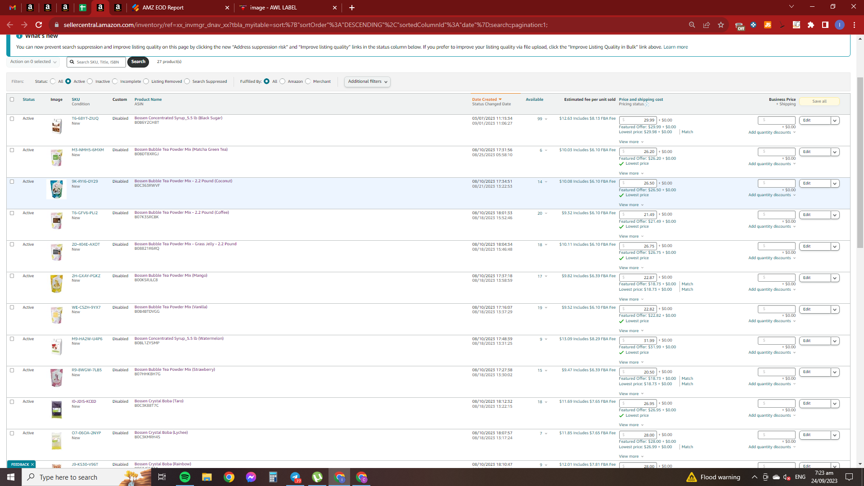
Task: Expand View more for Mango powder mix
Action: (x=631, y=299)
